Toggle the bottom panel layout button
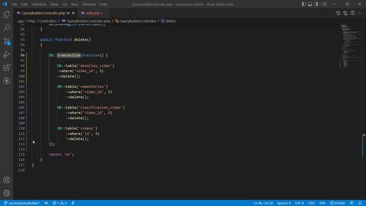This screenshot has height=206, width=366. coord(310,4)
